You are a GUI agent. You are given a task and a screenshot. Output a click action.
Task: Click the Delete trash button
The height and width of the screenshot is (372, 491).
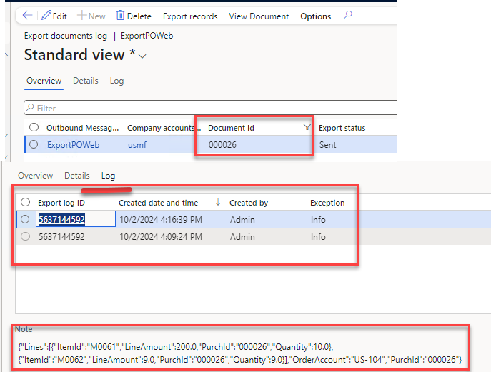click(134, 16)
